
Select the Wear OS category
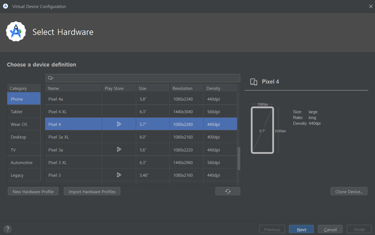coord(24,124)
